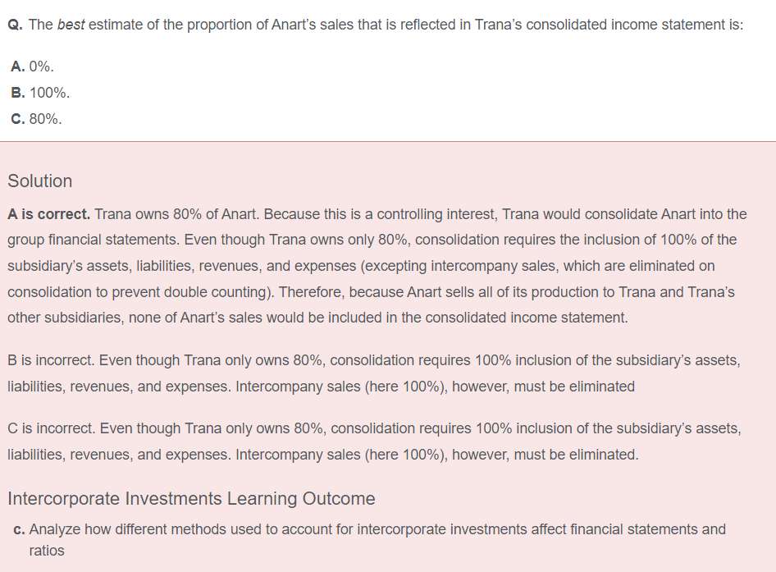
Task: Click the phrase 'Trana owns 80% of Anart'
Action: 176,214
